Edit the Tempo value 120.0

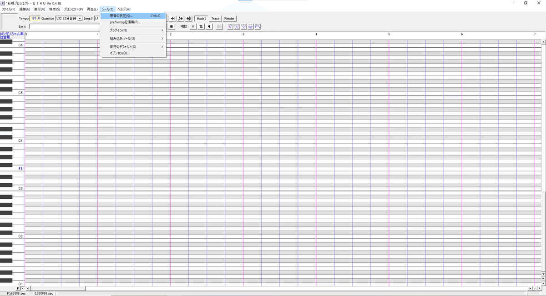pyautogui.click(x=35, y=18)
